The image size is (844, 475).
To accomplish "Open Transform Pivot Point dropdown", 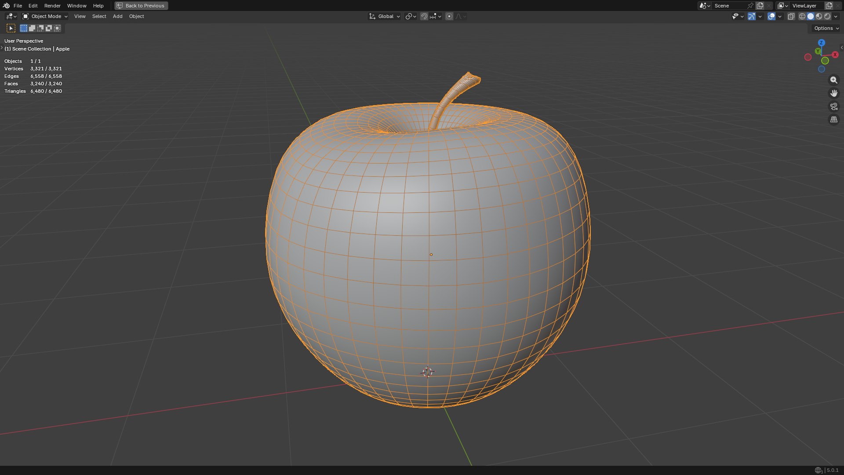I will point(411,16).
